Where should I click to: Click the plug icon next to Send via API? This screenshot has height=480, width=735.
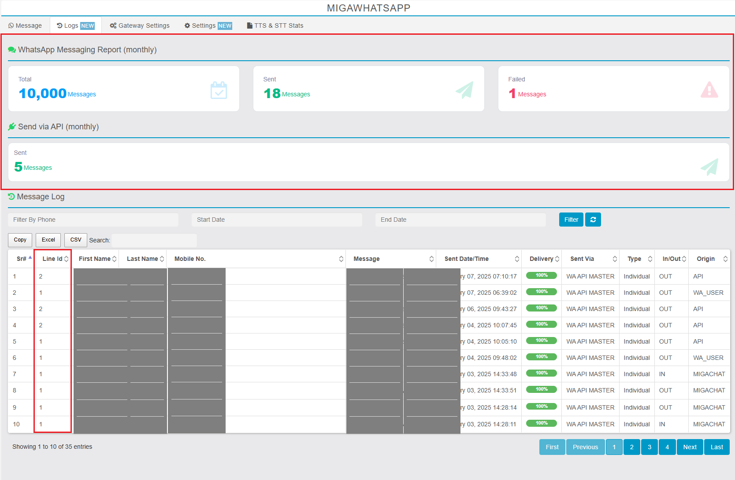click(12, 127)
